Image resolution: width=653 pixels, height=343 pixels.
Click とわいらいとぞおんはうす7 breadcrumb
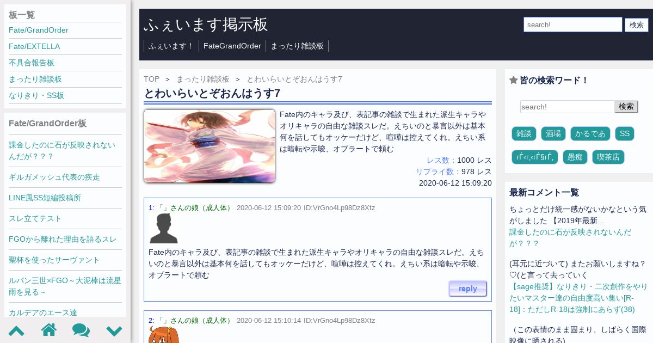coord(294,79)
